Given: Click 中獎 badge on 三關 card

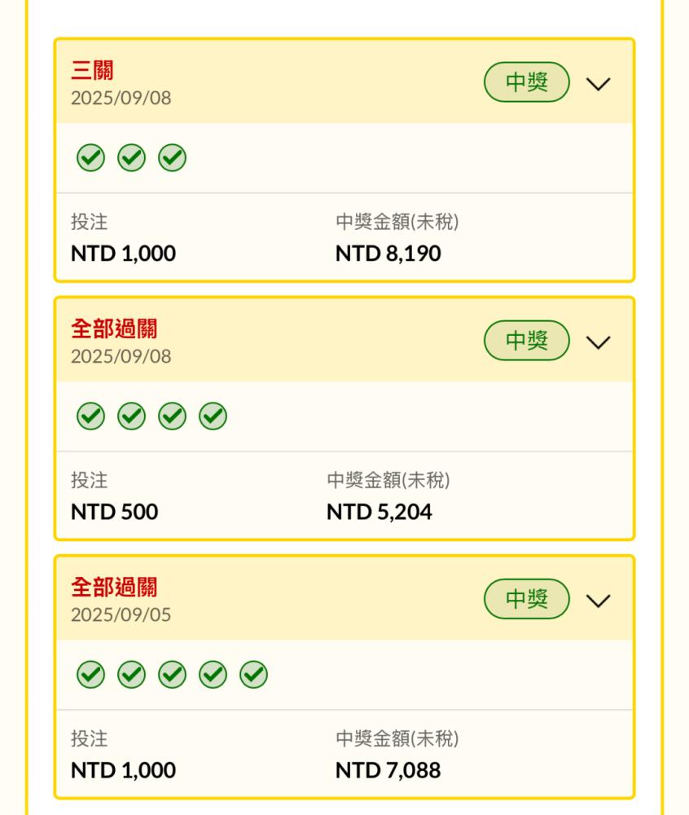Looking at the screenshot, I should pos(527,82).
